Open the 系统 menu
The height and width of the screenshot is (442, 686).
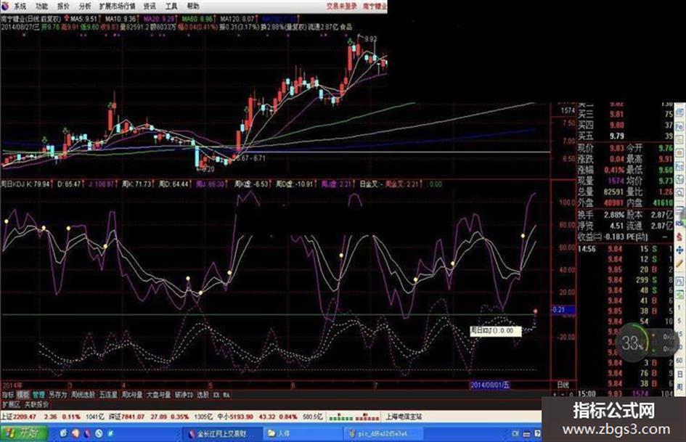(20, 6)
